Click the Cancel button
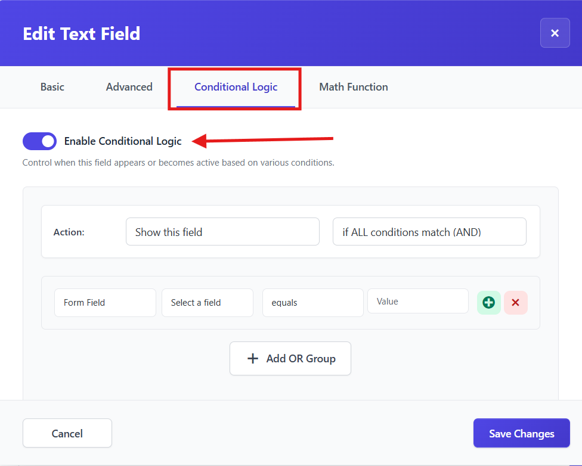The height and width of the screenshot is (466, 582). [x=67, y=433]
